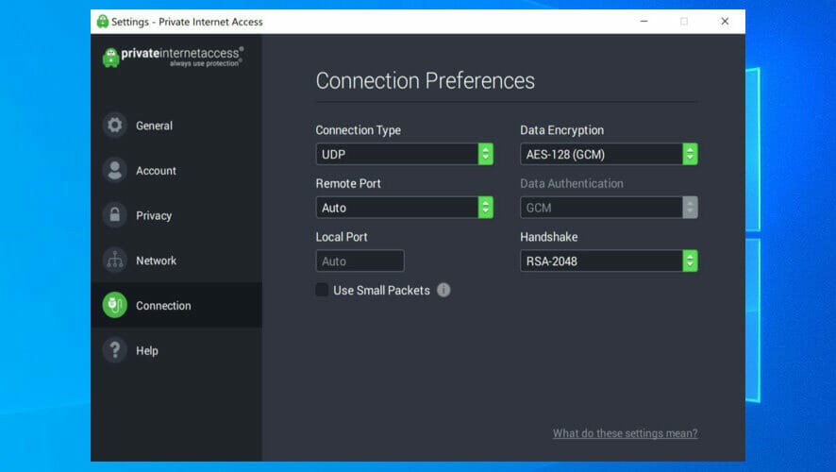Open the Data Encryption dropdown
Image resolution: width=836 pixels, height=472 pixels.
[x=609, y=154]
